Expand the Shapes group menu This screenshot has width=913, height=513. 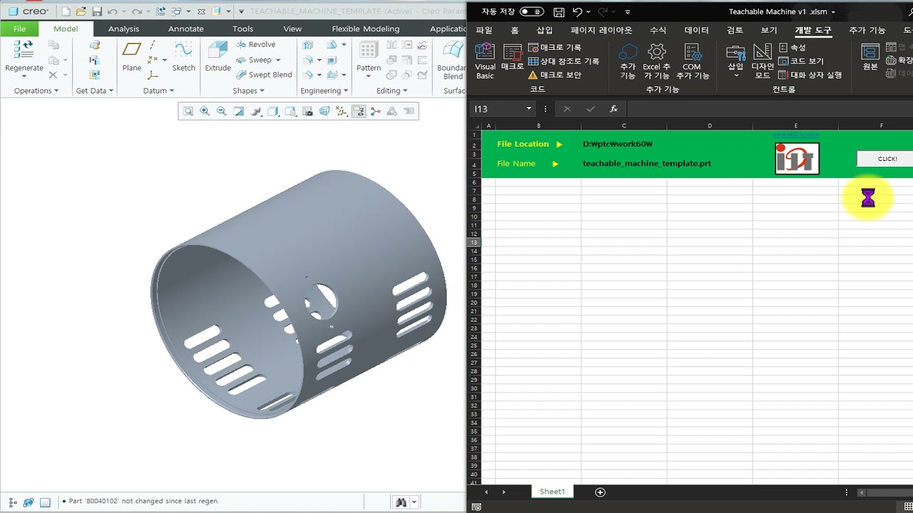[248, 90]
